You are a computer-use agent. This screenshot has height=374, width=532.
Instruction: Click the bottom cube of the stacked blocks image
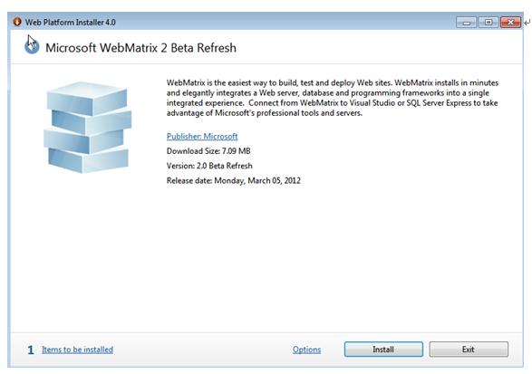tap(88, 160)
